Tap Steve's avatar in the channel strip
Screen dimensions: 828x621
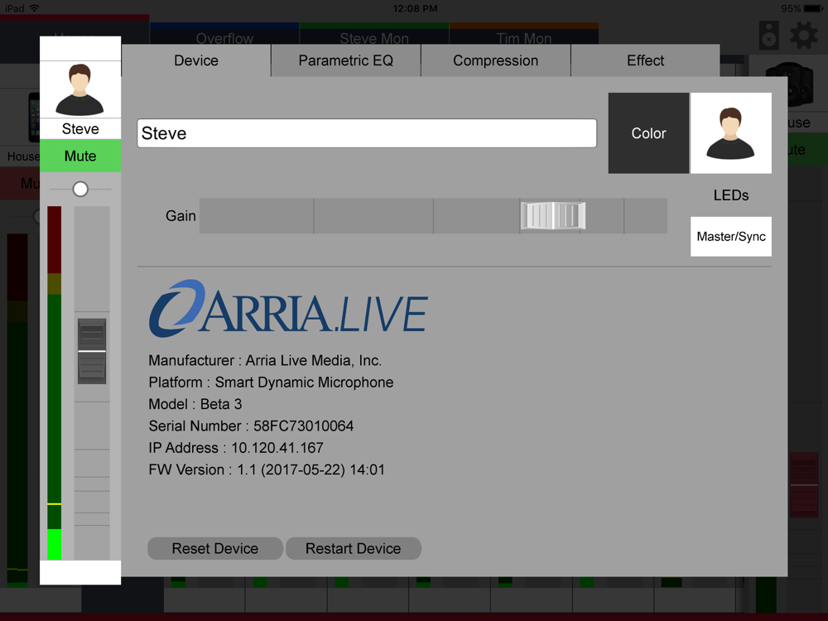[79, 89]
